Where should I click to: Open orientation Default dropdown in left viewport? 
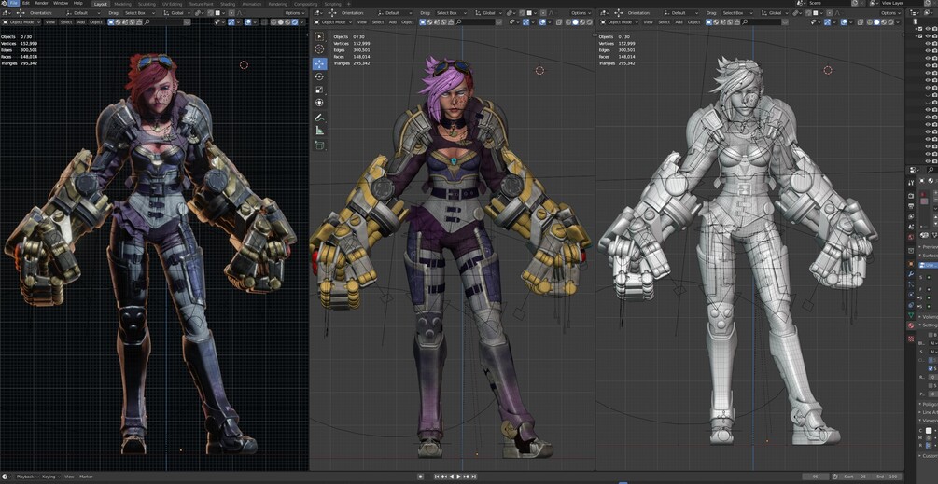pos(84,12)
